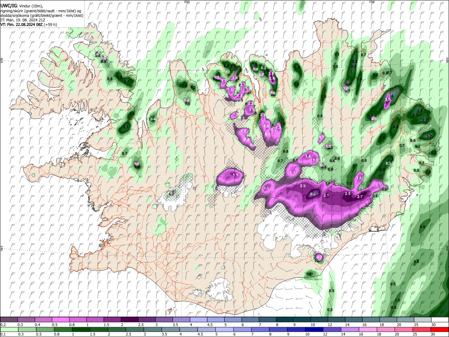
Task: Click the 1.9 value in the isolated central snow patch
Action: [x=236, y=175]
